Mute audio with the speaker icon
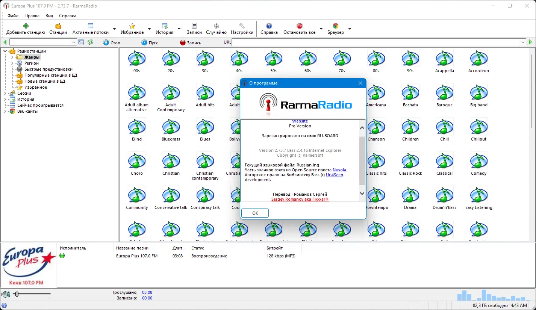Viewport: 536px width, 310px height. pyautogui.click(x=5, y=294)
